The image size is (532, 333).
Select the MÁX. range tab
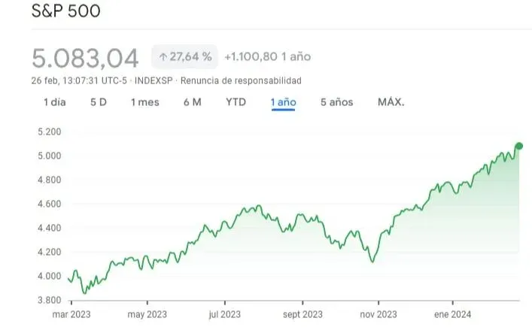(391, 102)
